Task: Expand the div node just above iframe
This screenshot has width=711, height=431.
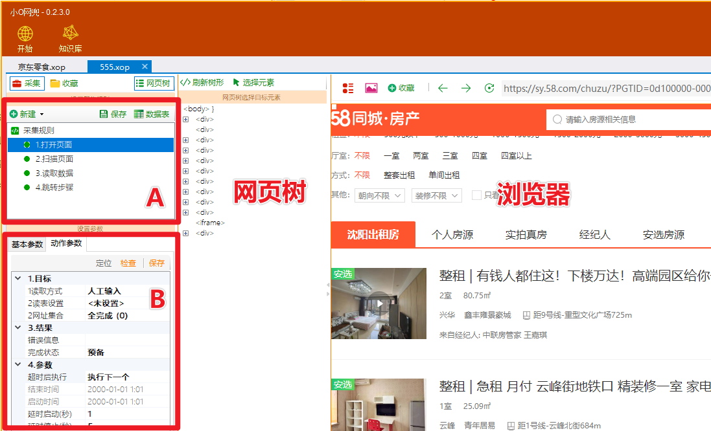Action: pyautogui.click(x=185, y=213)
